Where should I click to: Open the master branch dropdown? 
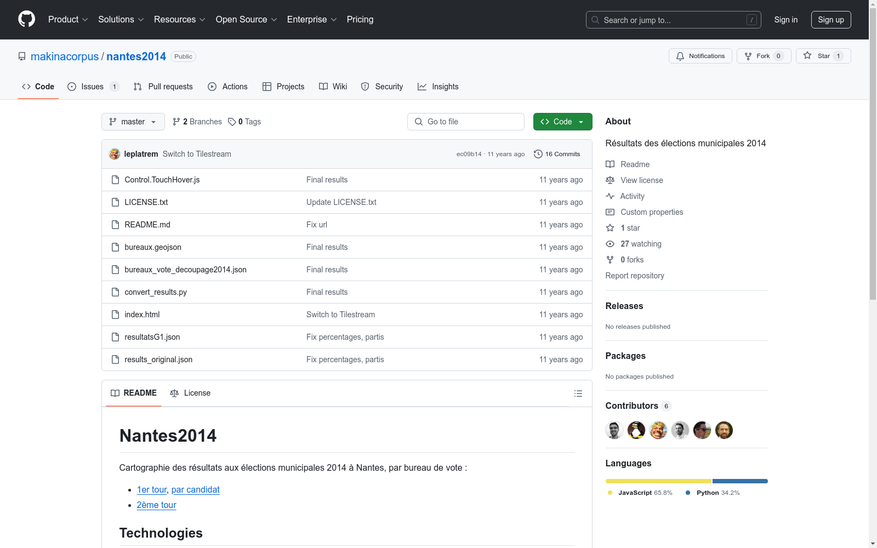click(133, 122)
